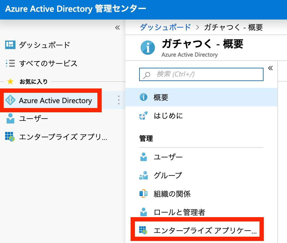Select 概要 in the resource menu

201,97
